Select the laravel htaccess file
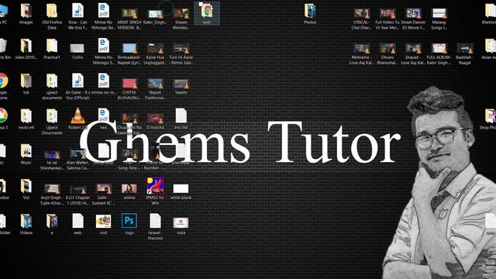This screenshot has width=496, height=279. click(x=155, y=221)
